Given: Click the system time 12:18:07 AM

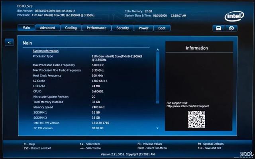Looking at the screenshot, I should pyautogui.click(x=178, y=16).
